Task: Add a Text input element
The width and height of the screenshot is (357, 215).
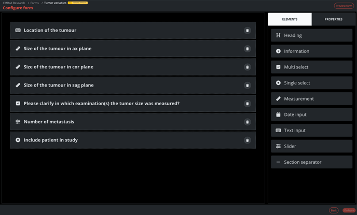Action: [311, 130]
